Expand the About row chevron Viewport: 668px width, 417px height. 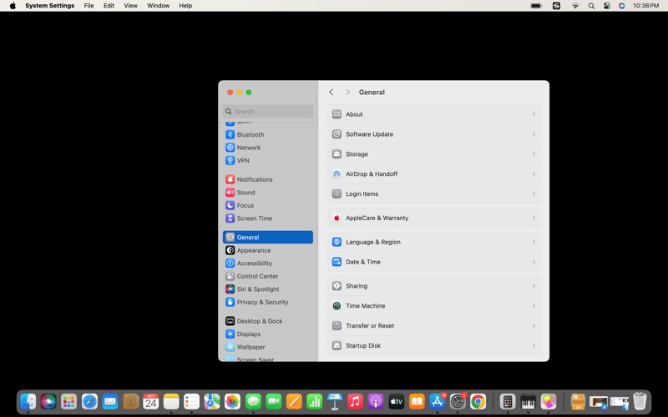[534, 114]
